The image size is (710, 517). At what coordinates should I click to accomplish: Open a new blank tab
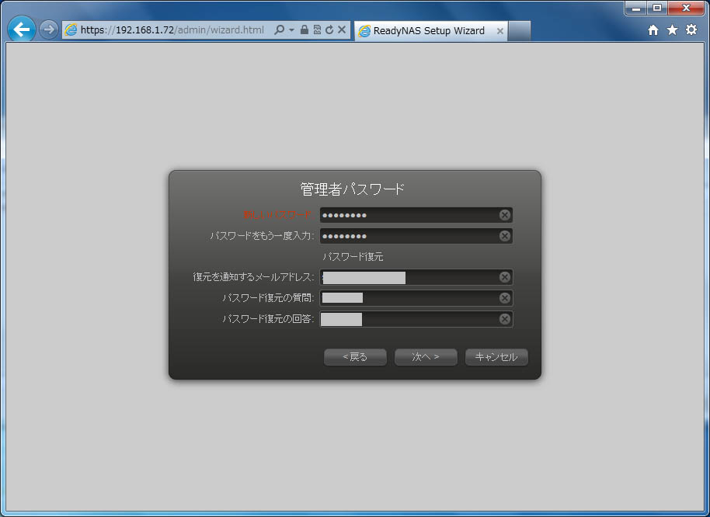pos(520,31)
